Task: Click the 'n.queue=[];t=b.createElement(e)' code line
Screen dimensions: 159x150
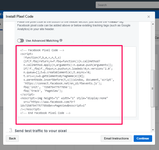Action: coord(57,72)
